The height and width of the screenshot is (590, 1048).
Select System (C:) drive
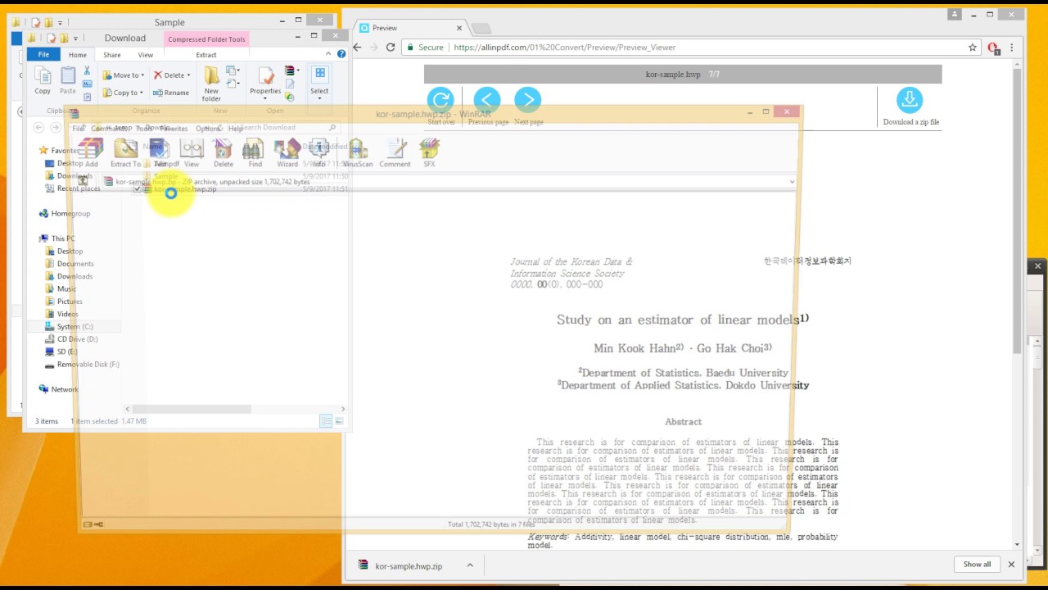(75, 326)
